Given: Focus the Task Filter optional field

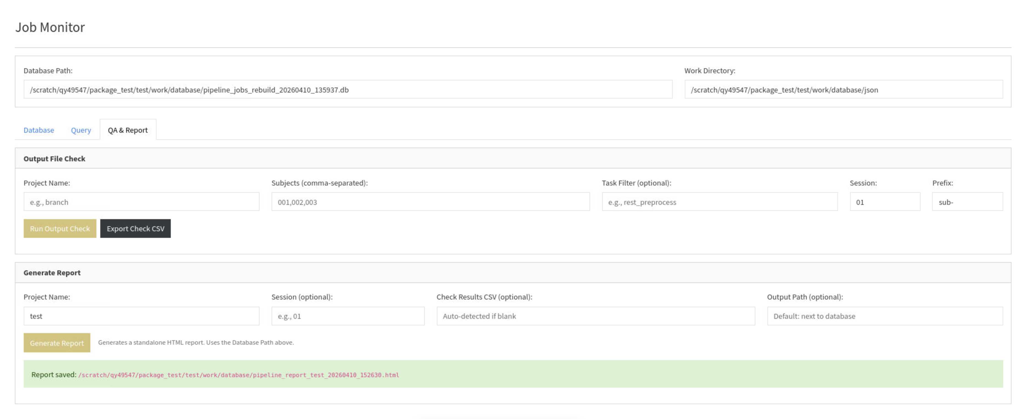Looking at the screenshot, I should point(720,202).
